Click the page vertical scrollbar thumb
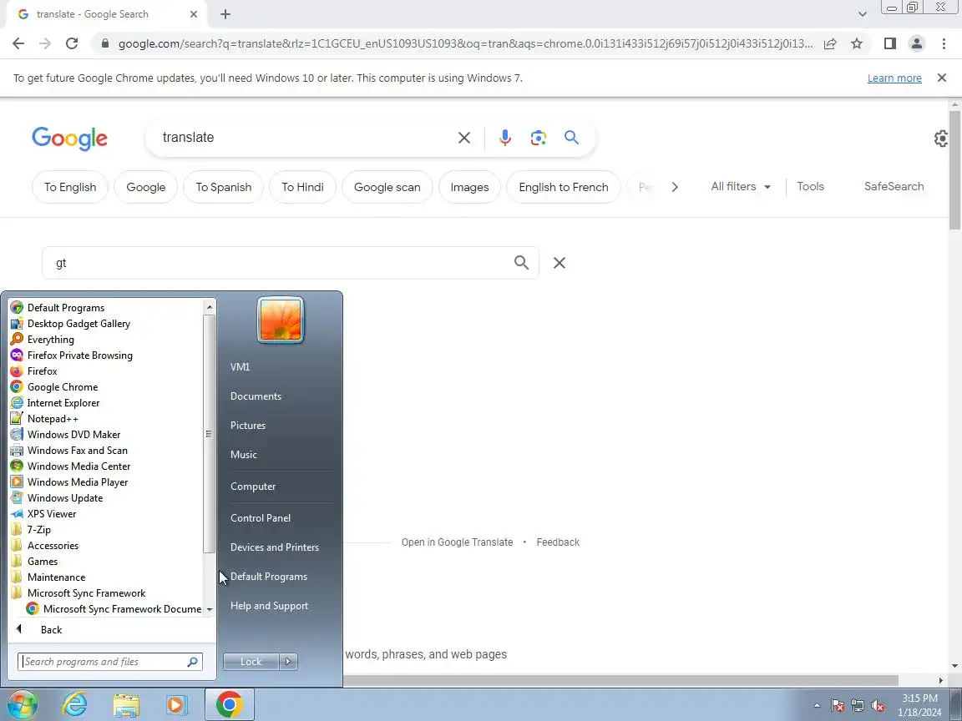This screenshot has height=721, width=962. 954,170
